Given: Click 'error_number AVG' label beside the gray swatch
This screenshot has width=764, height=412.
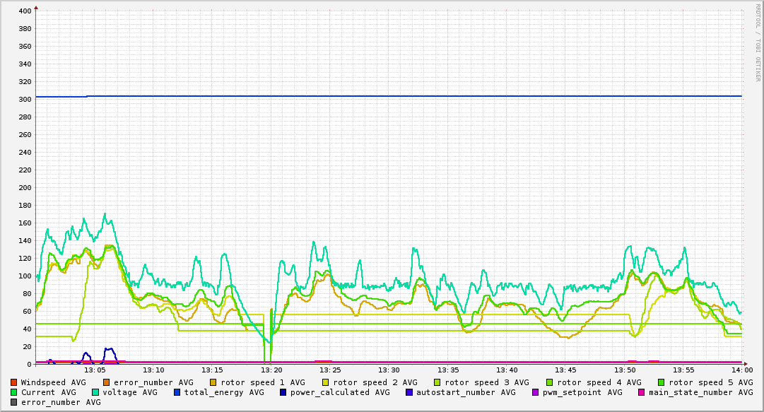Looking at the screenshot, I should (61, 402).
